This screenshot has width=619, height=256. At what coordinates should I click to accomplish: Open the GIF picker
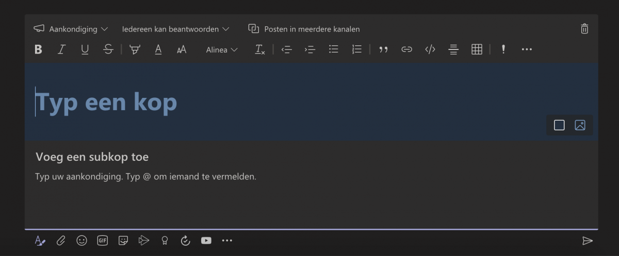103,241
